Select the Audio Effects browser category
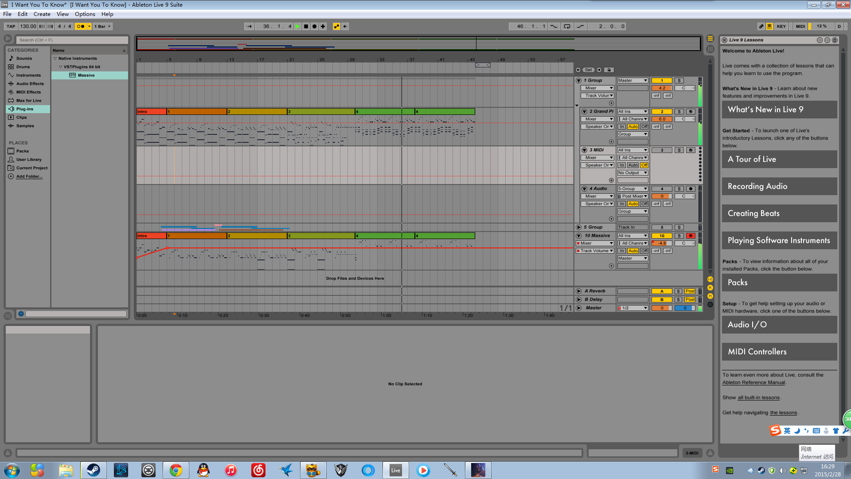851x479 pixels. (30, 83)
